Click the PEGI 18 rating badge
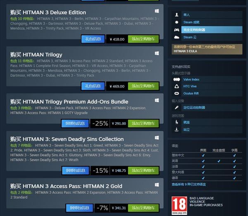Viewport: 248px width, 216px height. coord(179,205)
